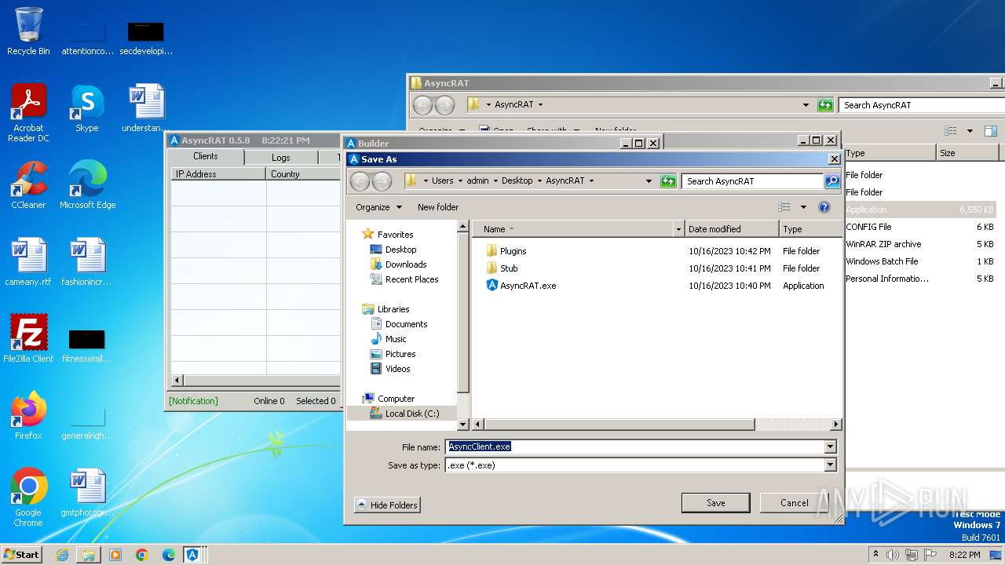Click Search AsyncRAT field in Save As

pyautogui.click(x=752, y=181)
